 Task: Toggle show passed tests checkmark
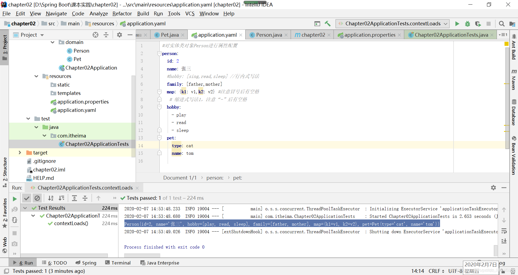[x=26, y=198]
